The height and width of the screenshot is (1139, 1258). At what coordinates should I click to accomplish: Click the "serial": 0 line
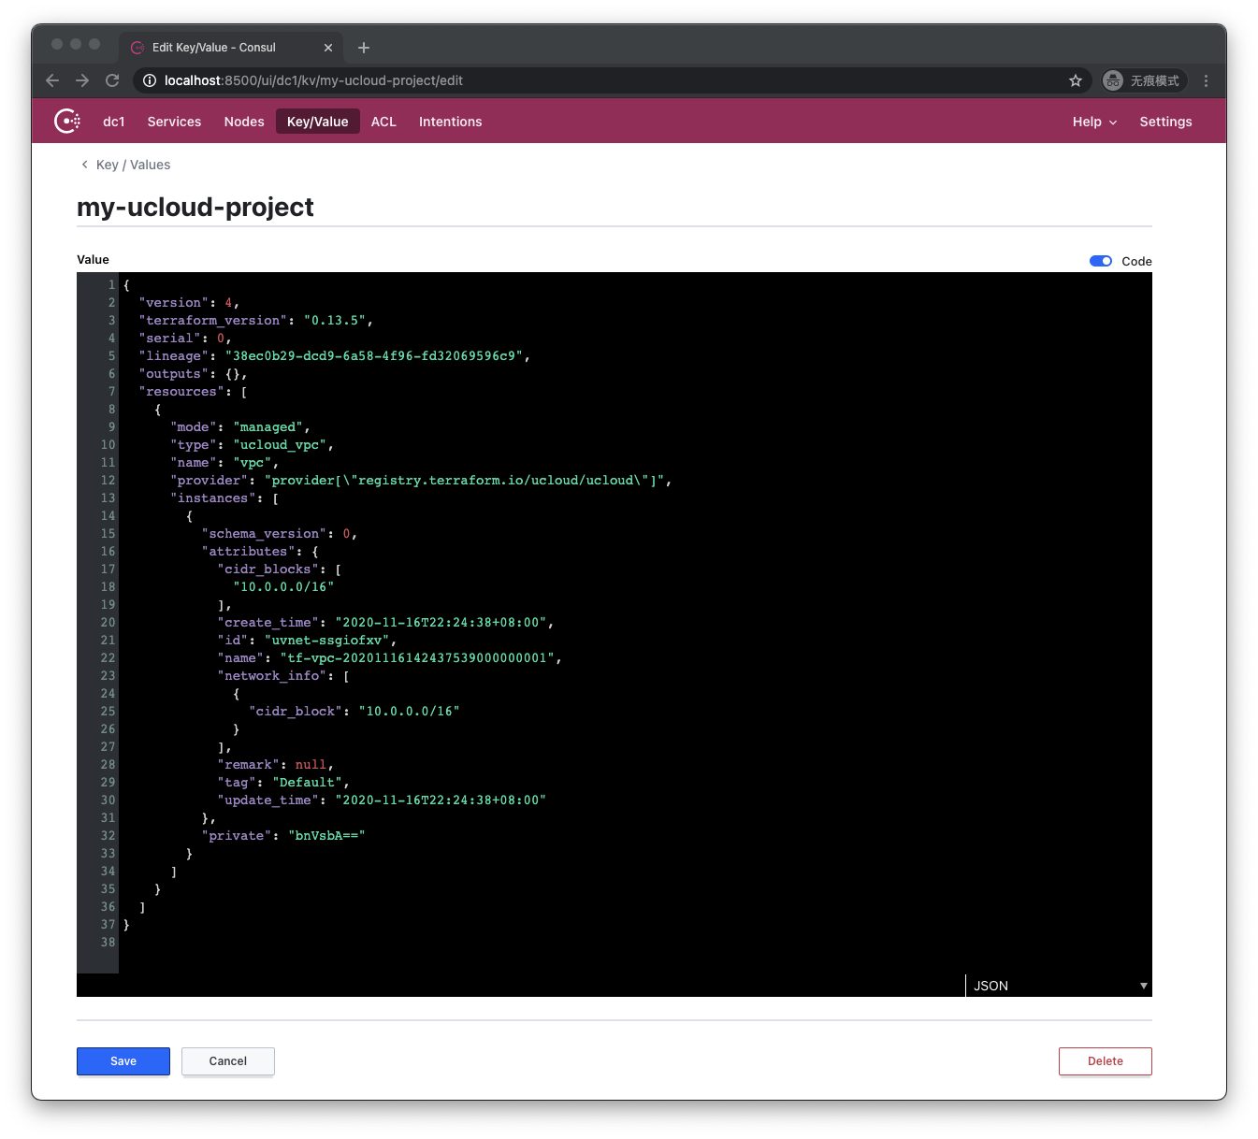point(185,339)
